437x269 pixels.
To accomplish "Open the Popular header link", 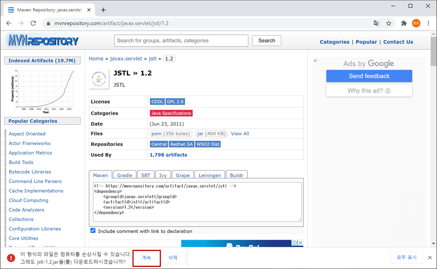I will tap(366, 42).
